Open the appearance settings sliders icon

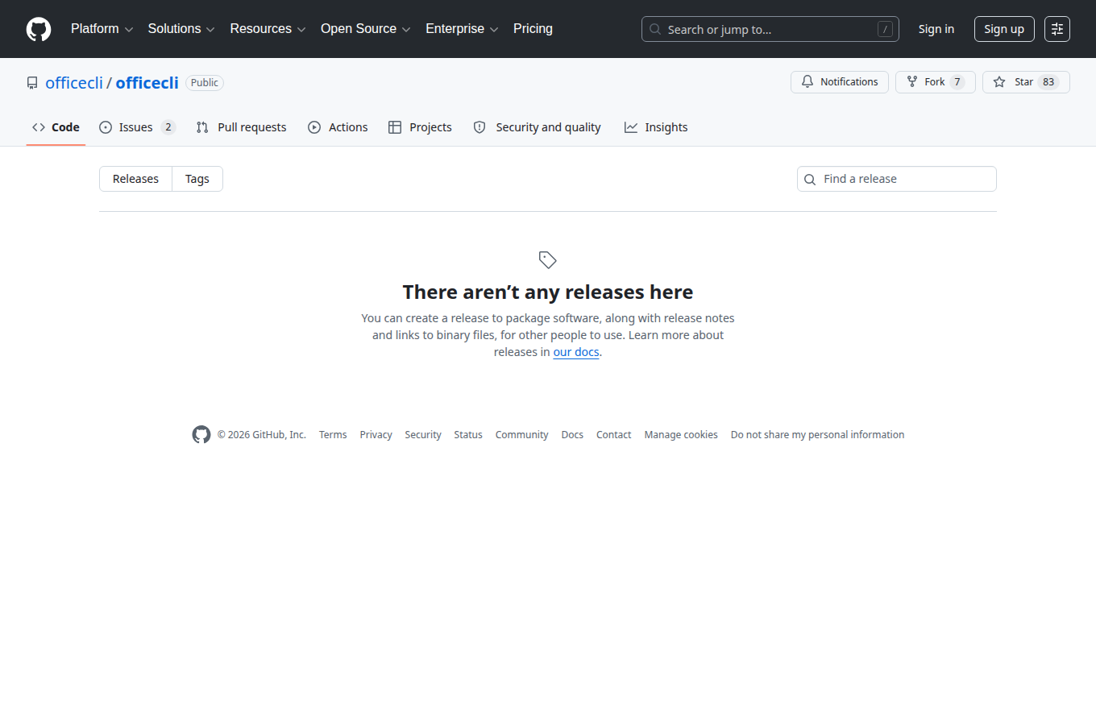pyautogui.click(x=1057, y=29)
